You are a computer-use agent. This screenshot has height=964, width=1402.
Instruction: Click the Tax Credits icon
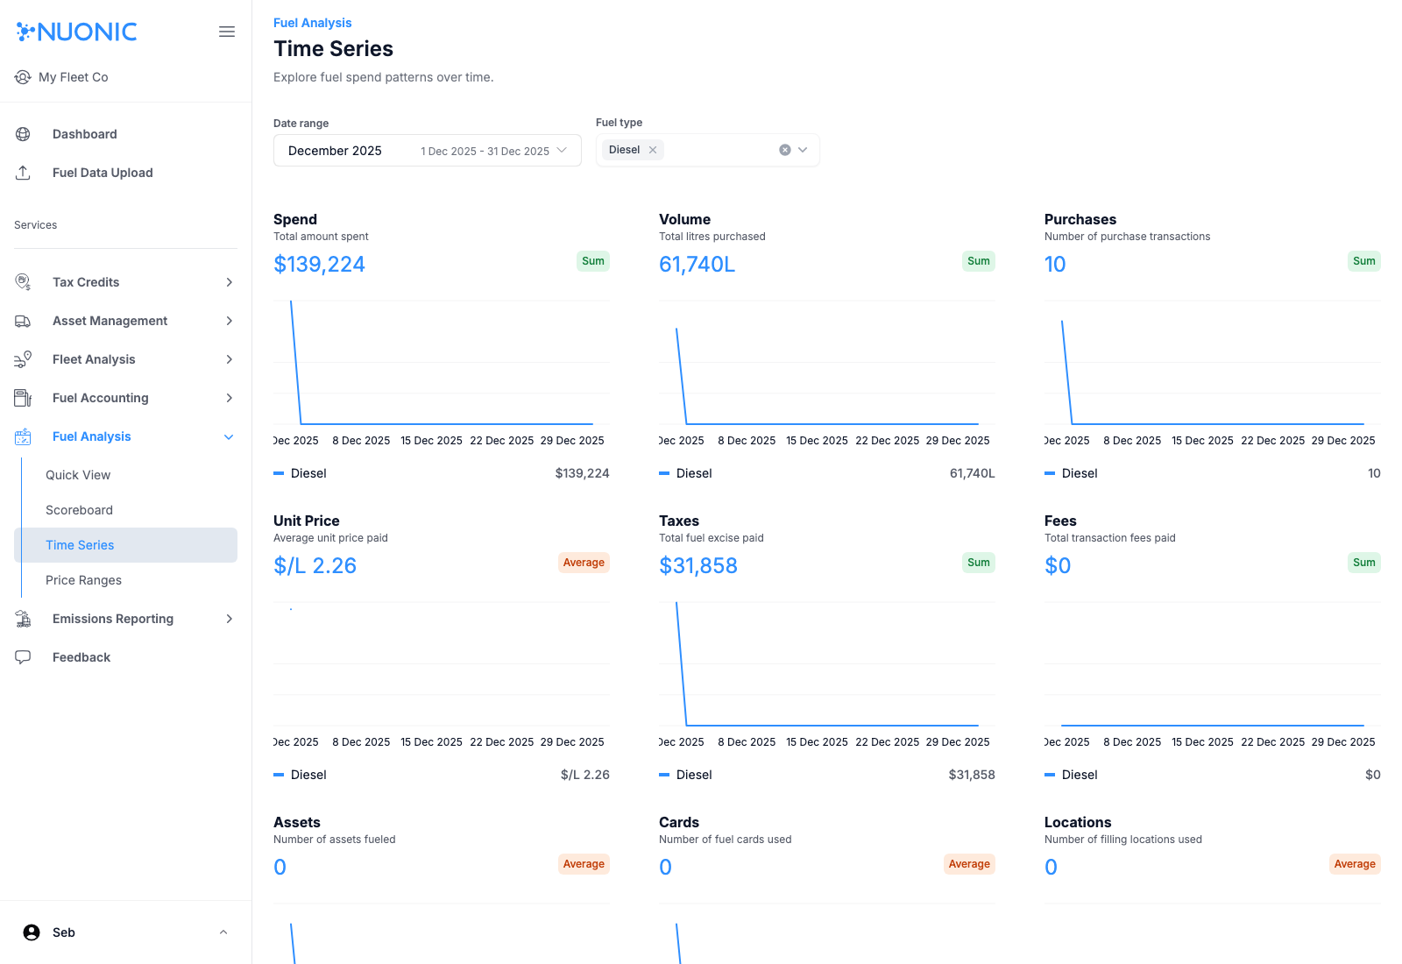(23, 282)
